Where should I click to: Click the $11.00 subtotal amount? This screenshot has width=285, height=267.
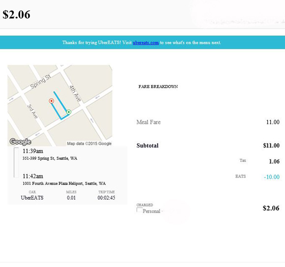[271, 146]
